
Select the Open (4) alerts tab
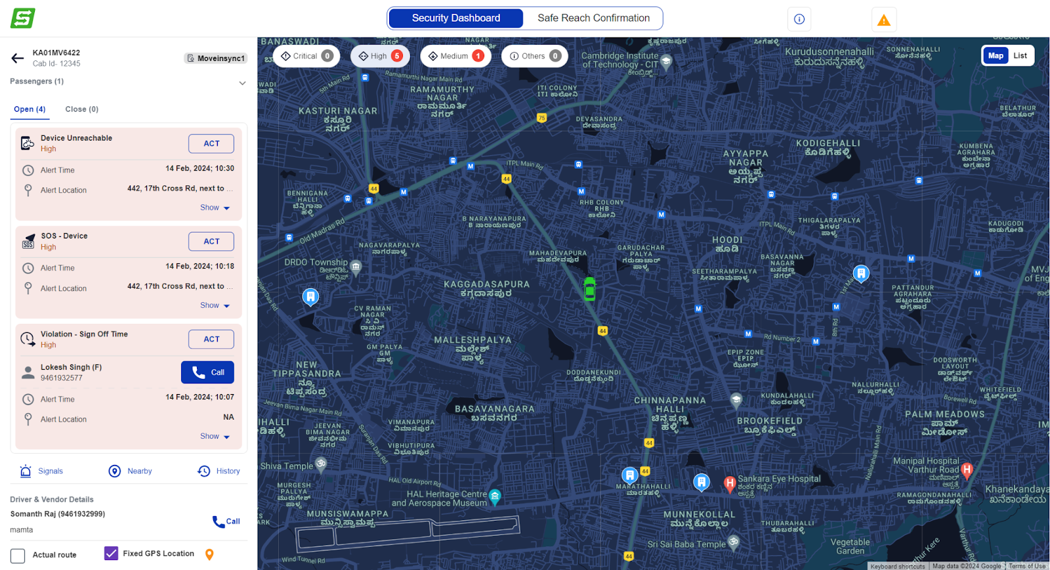click(30, 110)
